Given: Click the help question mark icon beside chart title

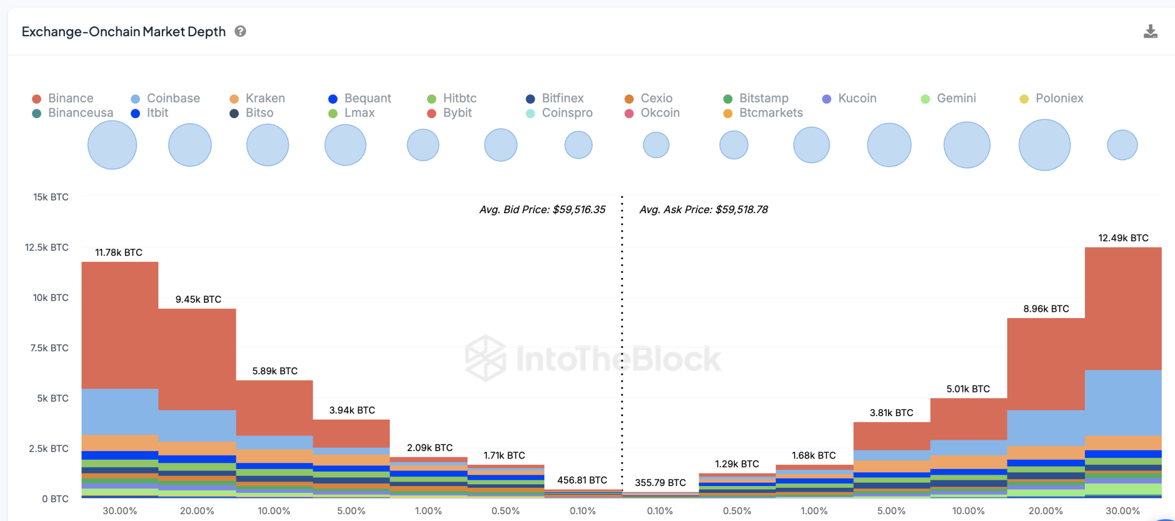Looking at the screenshot, I should 240,32.
